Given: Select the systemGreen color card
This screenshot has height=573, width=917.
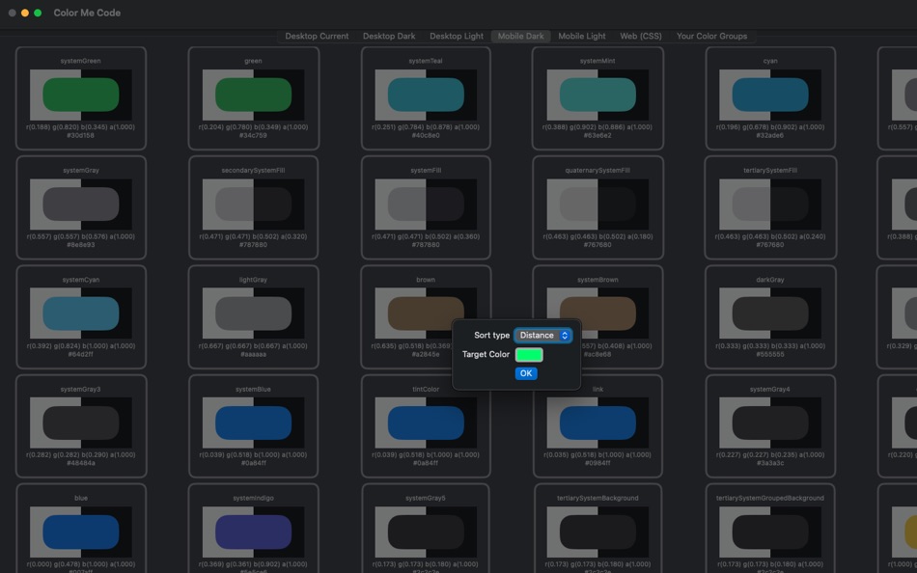Looking at the screenshot, I should tap(81, 95).
